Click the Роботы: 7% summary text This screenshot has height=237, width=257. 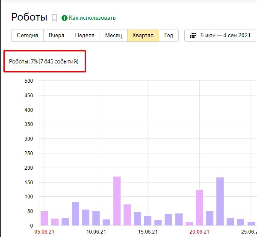[x=44, y=62]
